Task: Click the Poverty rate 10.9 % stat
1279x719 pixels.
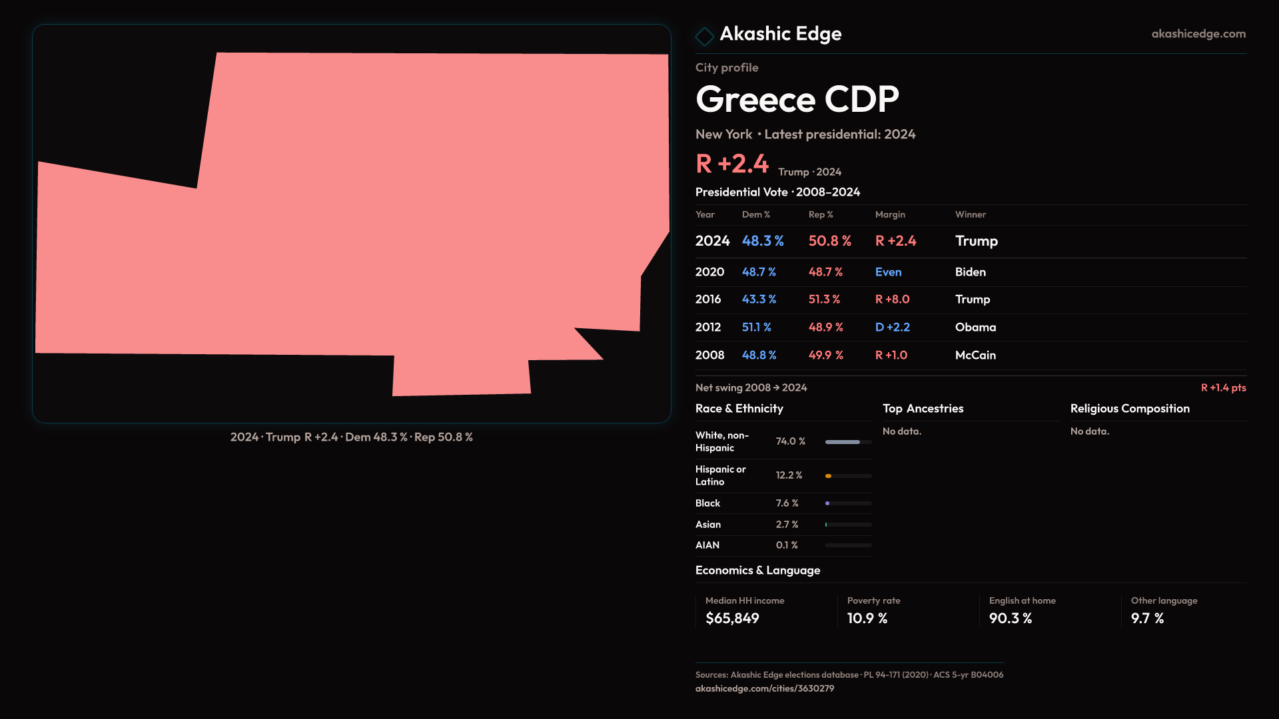Action: (x=867, y=618)
